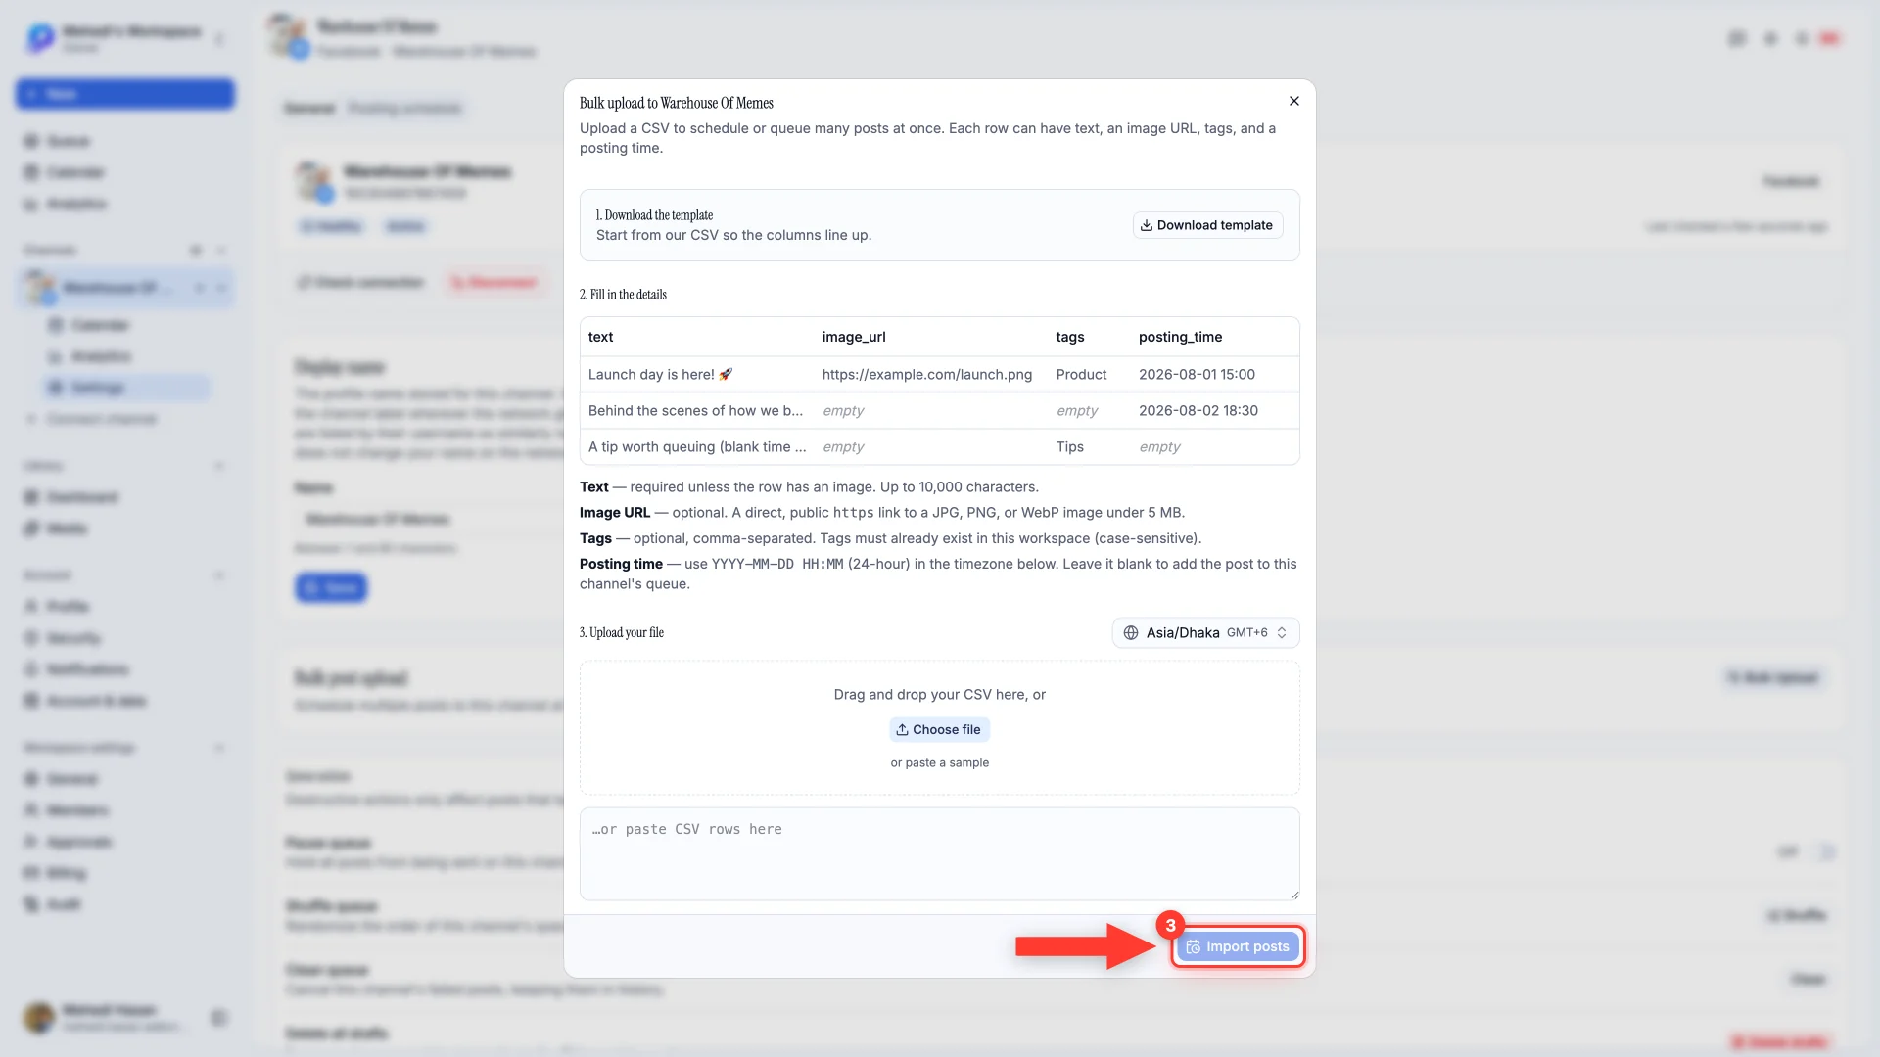Click the Download template button
The image size is (1880, 1057).
click(1208, 225)
